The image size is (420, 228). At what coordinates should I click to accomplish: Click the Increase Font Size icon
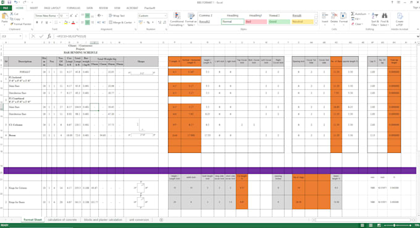coord(72,16)
